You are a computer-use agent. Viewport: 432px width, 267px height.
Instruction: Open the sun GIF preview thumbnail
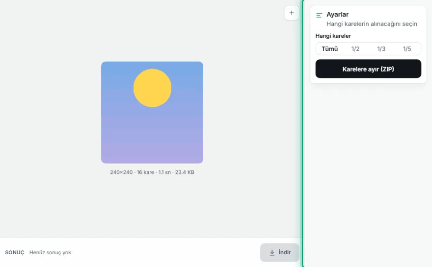(152, 113)
